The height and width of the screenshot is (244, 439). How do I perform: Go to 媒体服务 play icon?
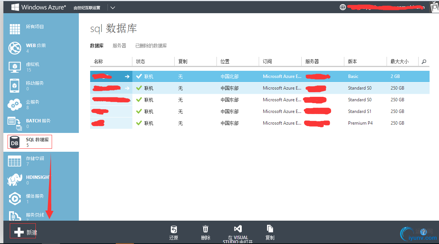coord(15,199)
